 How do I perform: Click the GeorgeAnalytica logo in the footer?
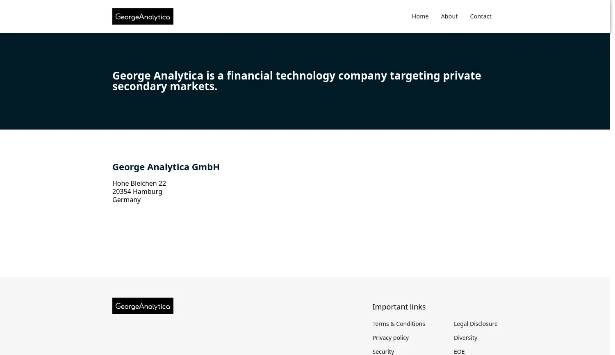[x=143, y=306]
